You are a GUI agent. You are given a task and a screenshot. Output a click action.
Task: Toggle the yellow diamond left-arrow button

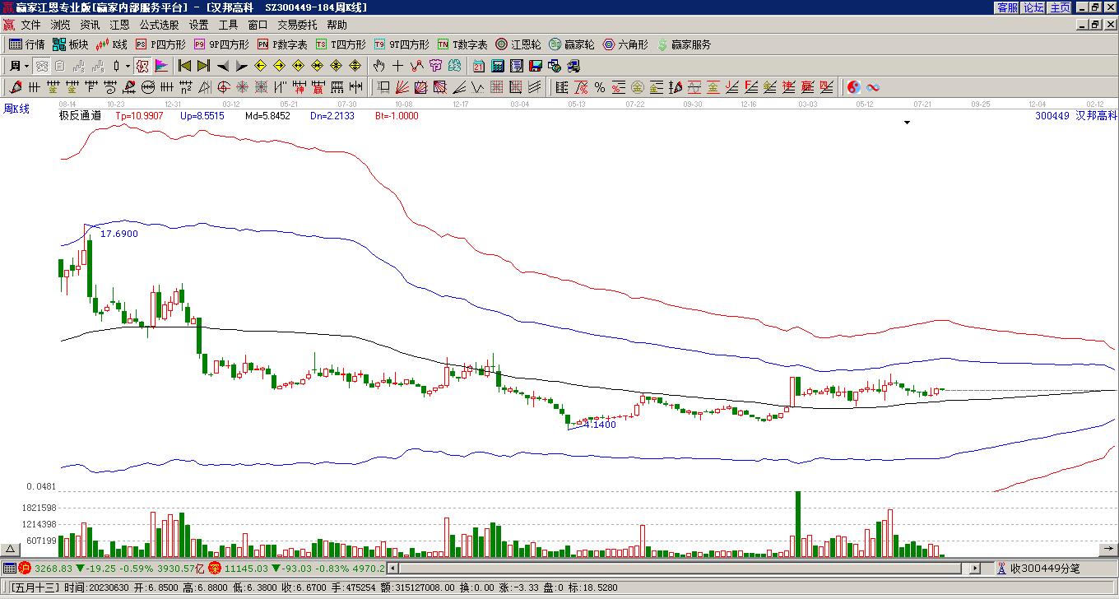pyautogui.click(x=260, y=66)
